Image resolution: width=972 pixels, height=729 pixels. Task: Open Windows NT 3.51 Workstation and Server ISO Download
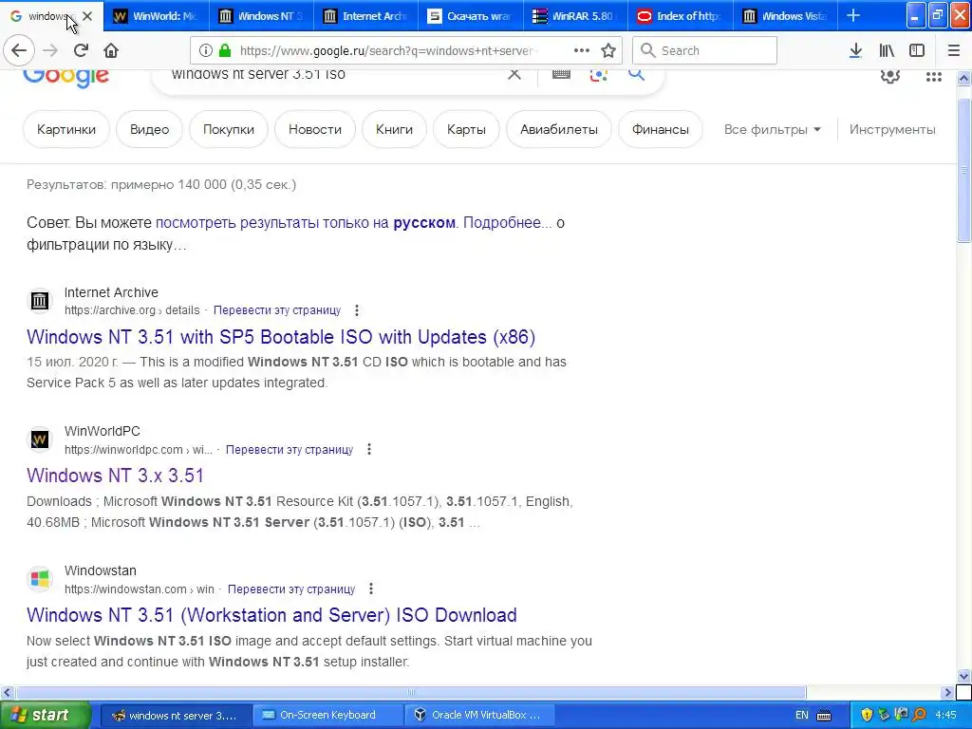271,615
